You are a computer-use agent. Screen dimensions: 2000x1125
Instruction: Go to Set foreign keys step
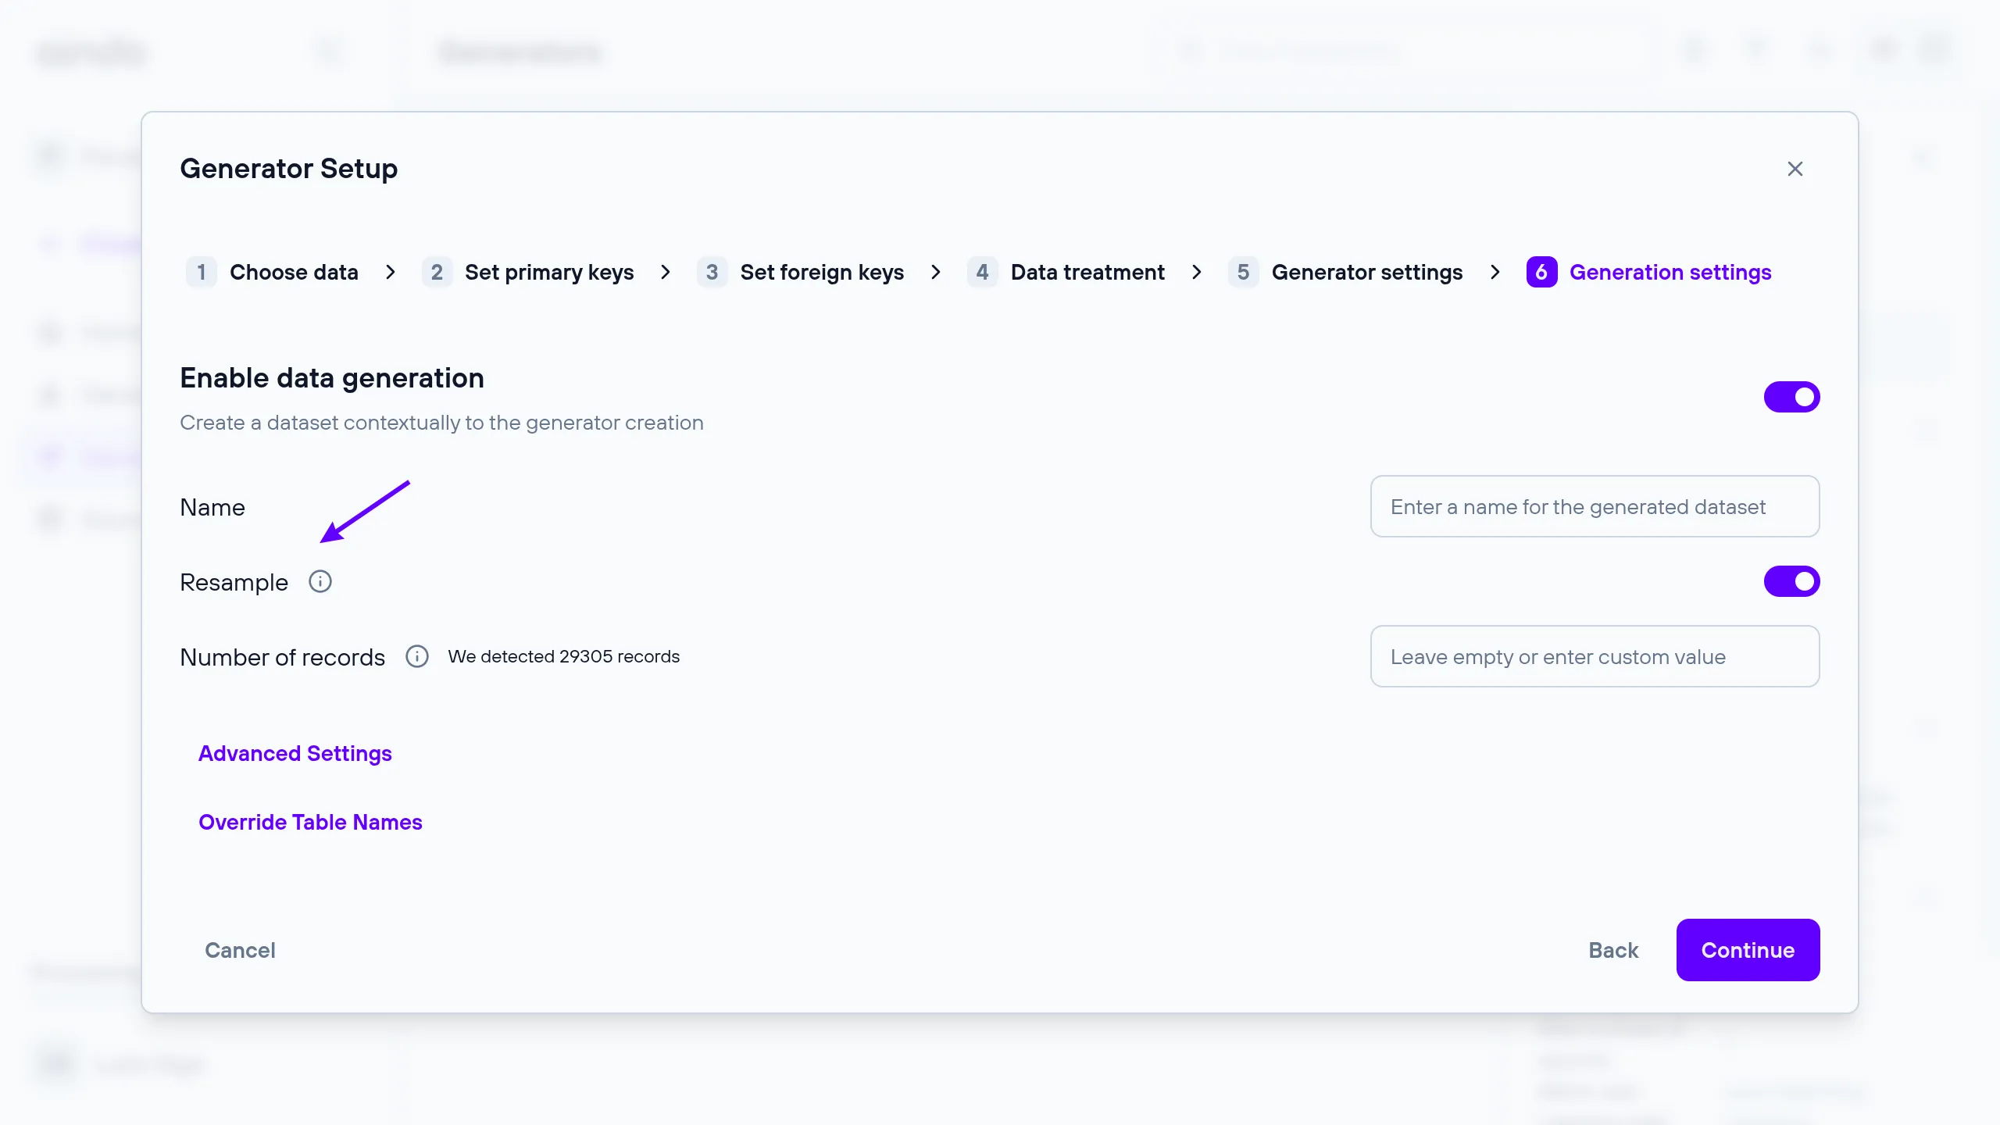coord(821,272)
